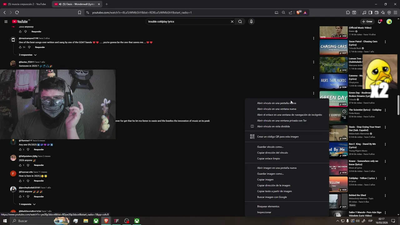Select 'Copiar imagen' in context menu
Image resolution: width=400 pixels, height=225 pixels.
287,180
